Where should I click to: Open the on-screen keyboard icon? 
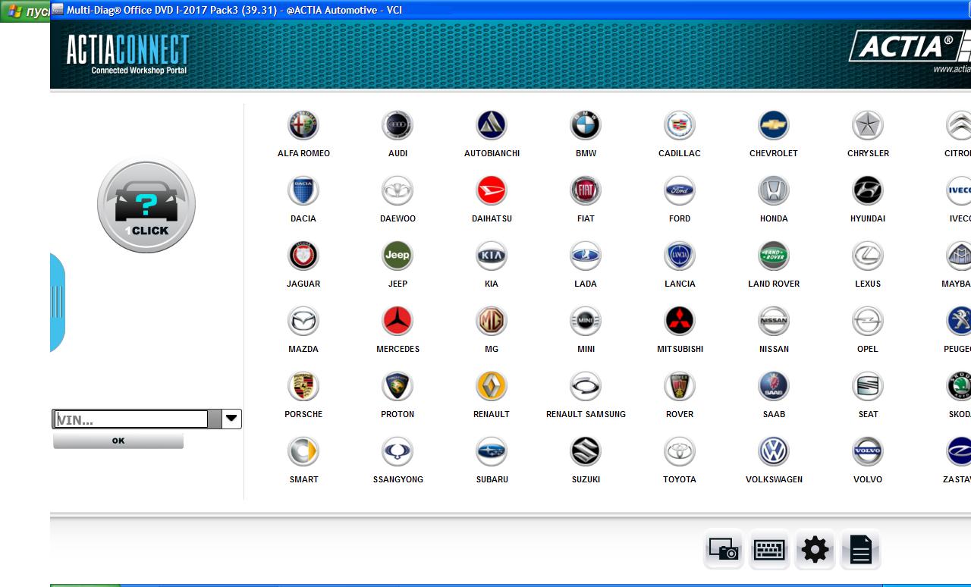pos(769,549)
